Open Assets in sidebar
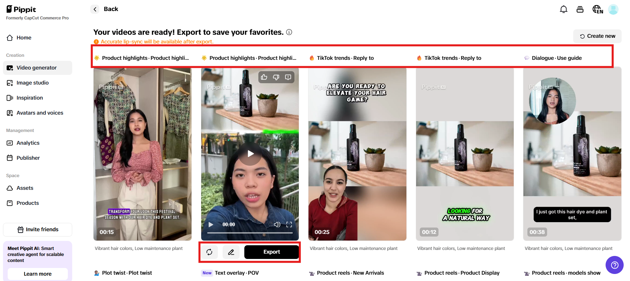630x281 pixels. tap(37, 188)
